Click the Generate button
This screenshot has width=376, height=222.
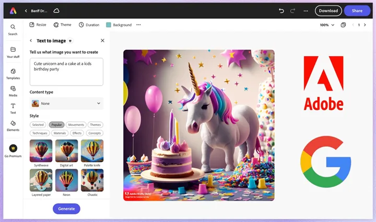[x=66, y=208]
